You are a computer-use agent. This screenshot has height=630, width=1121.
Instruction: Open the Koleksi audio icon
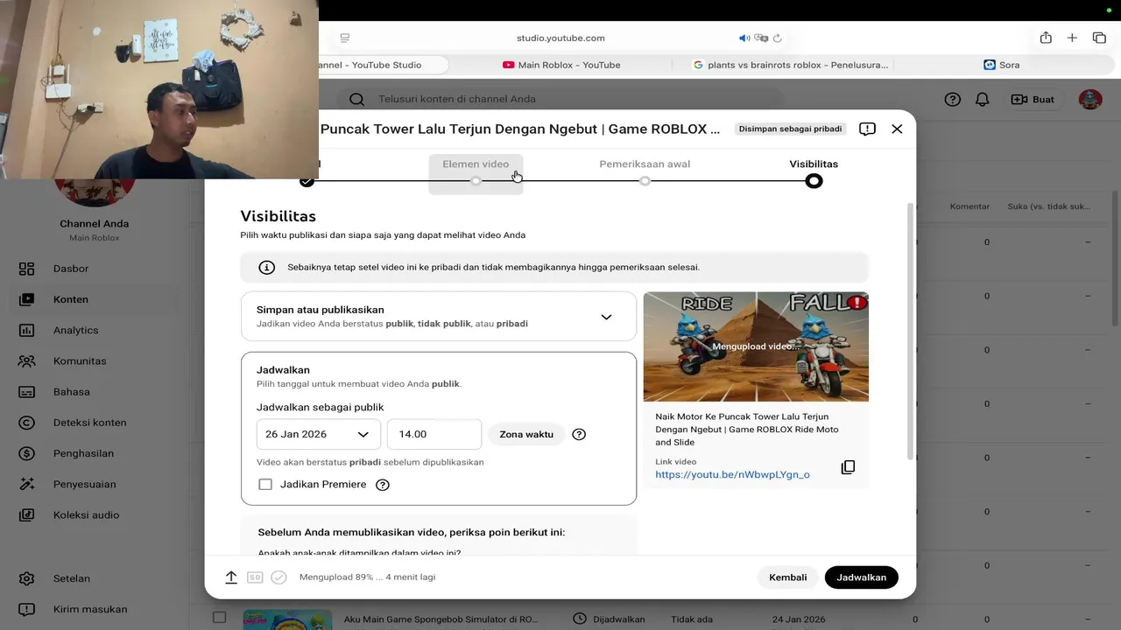pyautogui.click(x=26, y=514)
